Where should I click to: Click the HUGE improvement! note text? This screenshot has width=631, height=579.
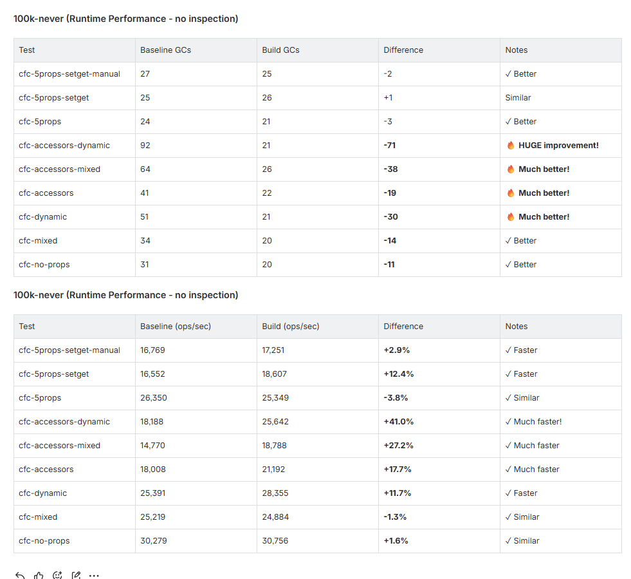coord(558,146)
